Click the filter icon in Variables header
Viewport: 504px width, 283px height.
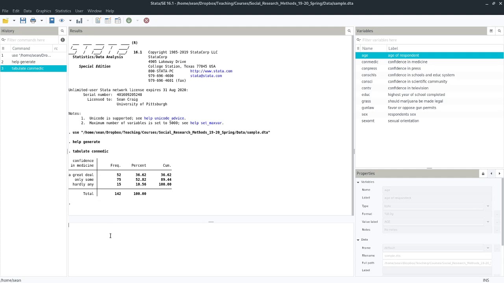491,31
